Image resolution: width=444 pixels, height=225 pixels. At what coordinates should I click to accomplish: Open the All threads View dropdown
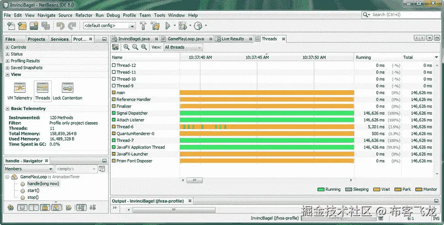coord(183,47)
